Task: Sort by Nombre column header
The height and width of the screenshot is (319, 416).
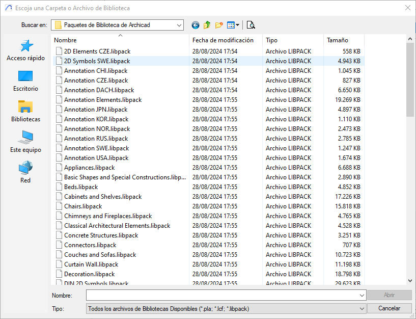Action: 120,40
